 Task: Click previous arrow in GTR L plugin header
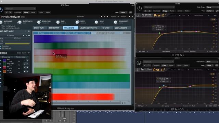click(146, 11)
